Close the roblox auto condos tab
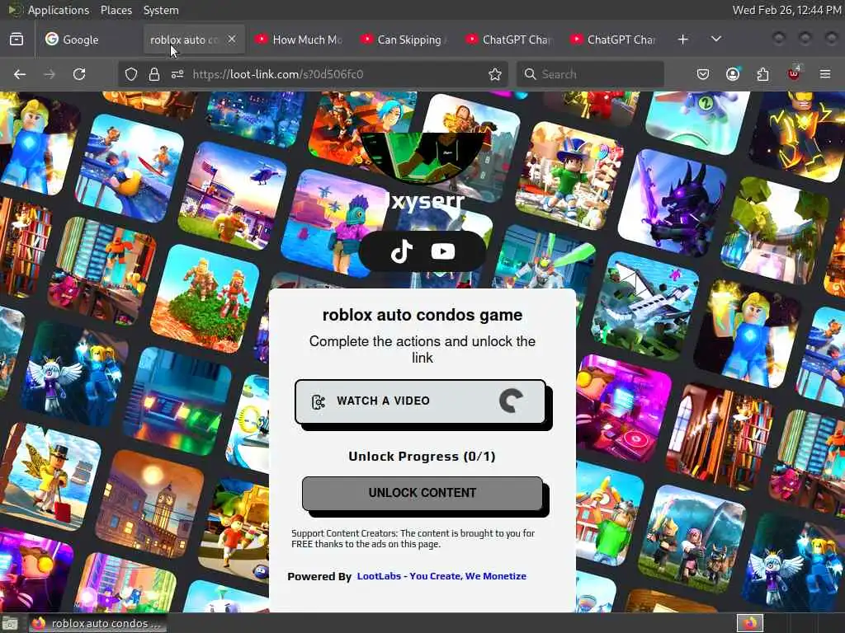 coord(232,40)
